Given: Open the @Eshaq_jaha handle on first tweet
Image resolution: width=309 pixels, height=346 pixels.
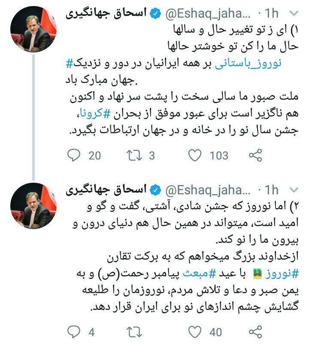Looking at the screenshot, I should pos(208,14).
